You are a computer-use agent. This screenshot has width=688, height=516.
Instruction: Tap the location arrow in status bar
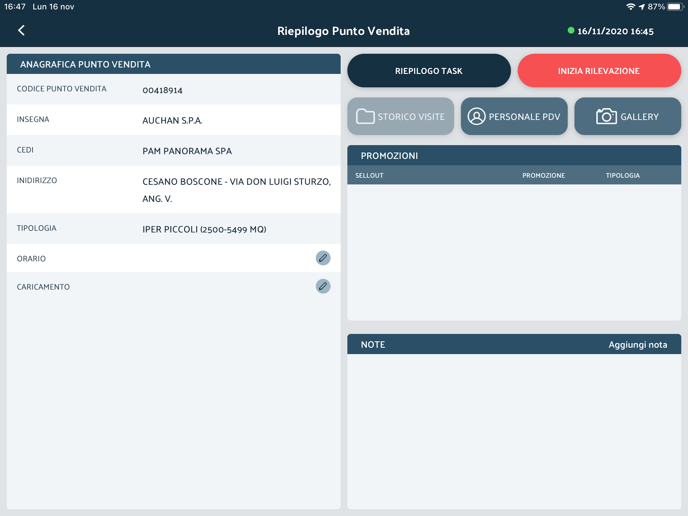(x=641, y=7)
